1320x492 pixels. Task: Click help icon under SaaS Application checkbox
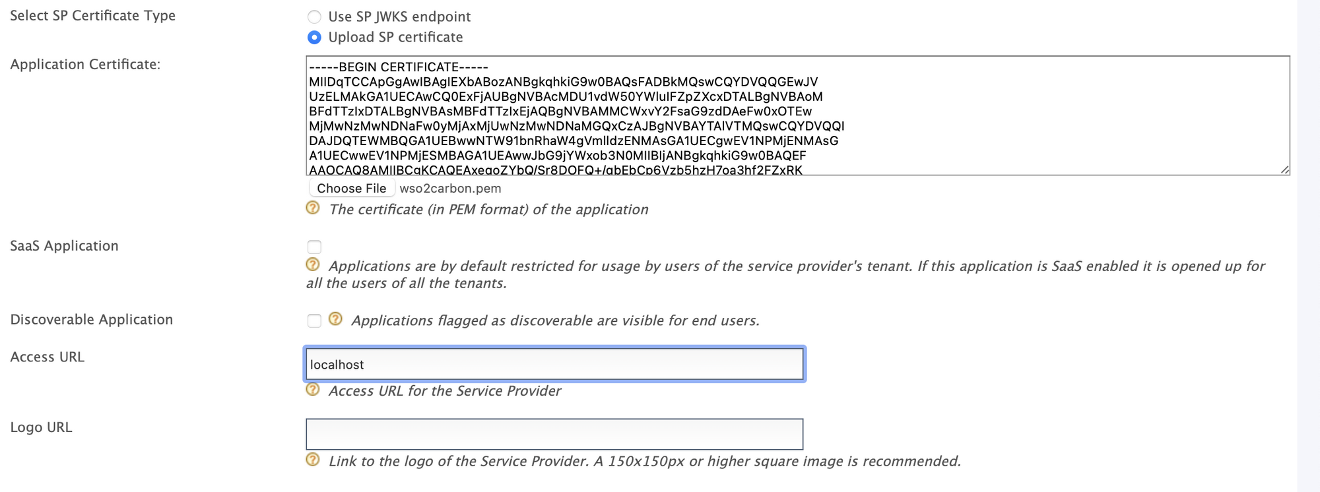313,265
